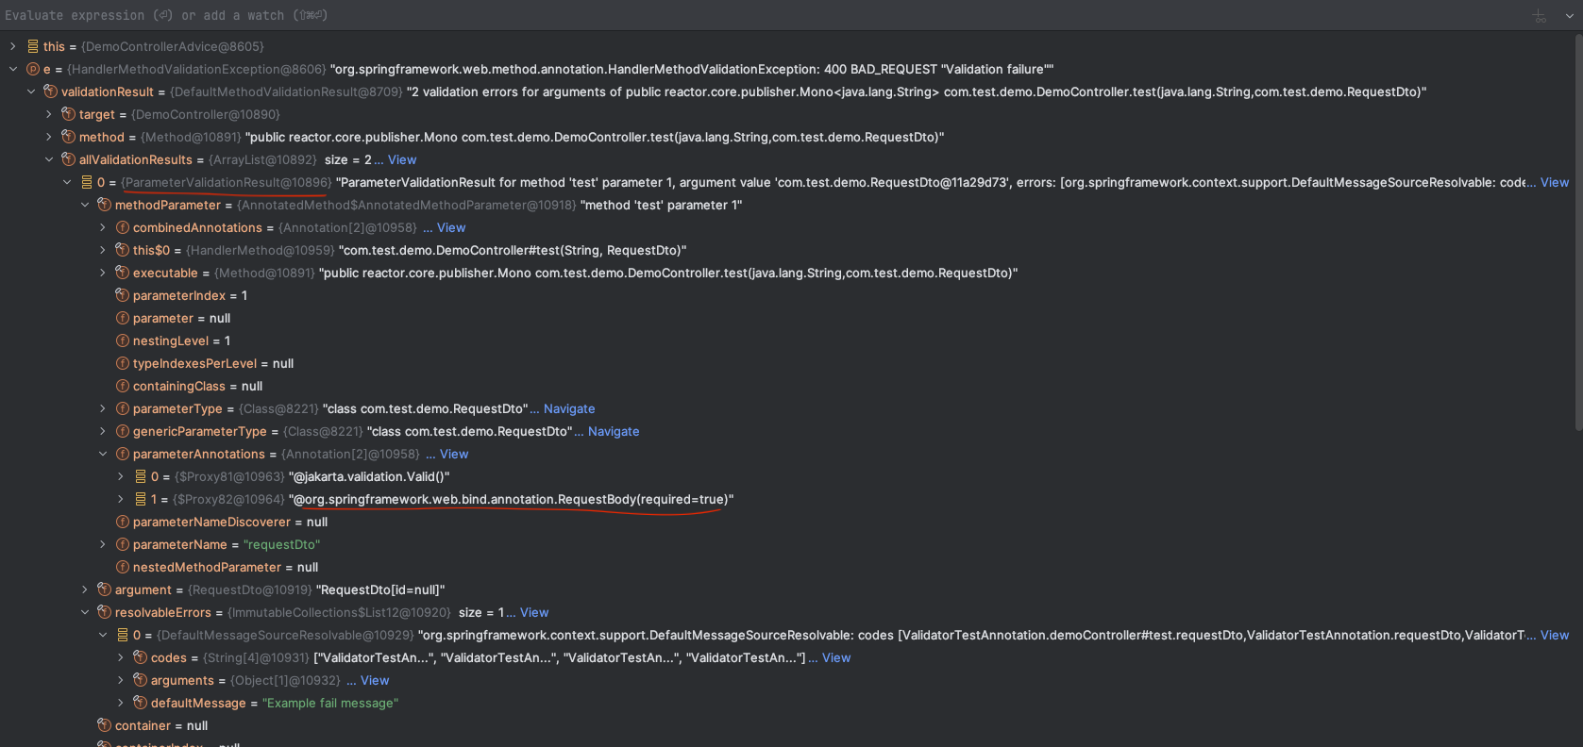This screenshot has width=1583, height=747.
Task: Click the field icon beside parameterIndex
Action: tap(123, 295)
